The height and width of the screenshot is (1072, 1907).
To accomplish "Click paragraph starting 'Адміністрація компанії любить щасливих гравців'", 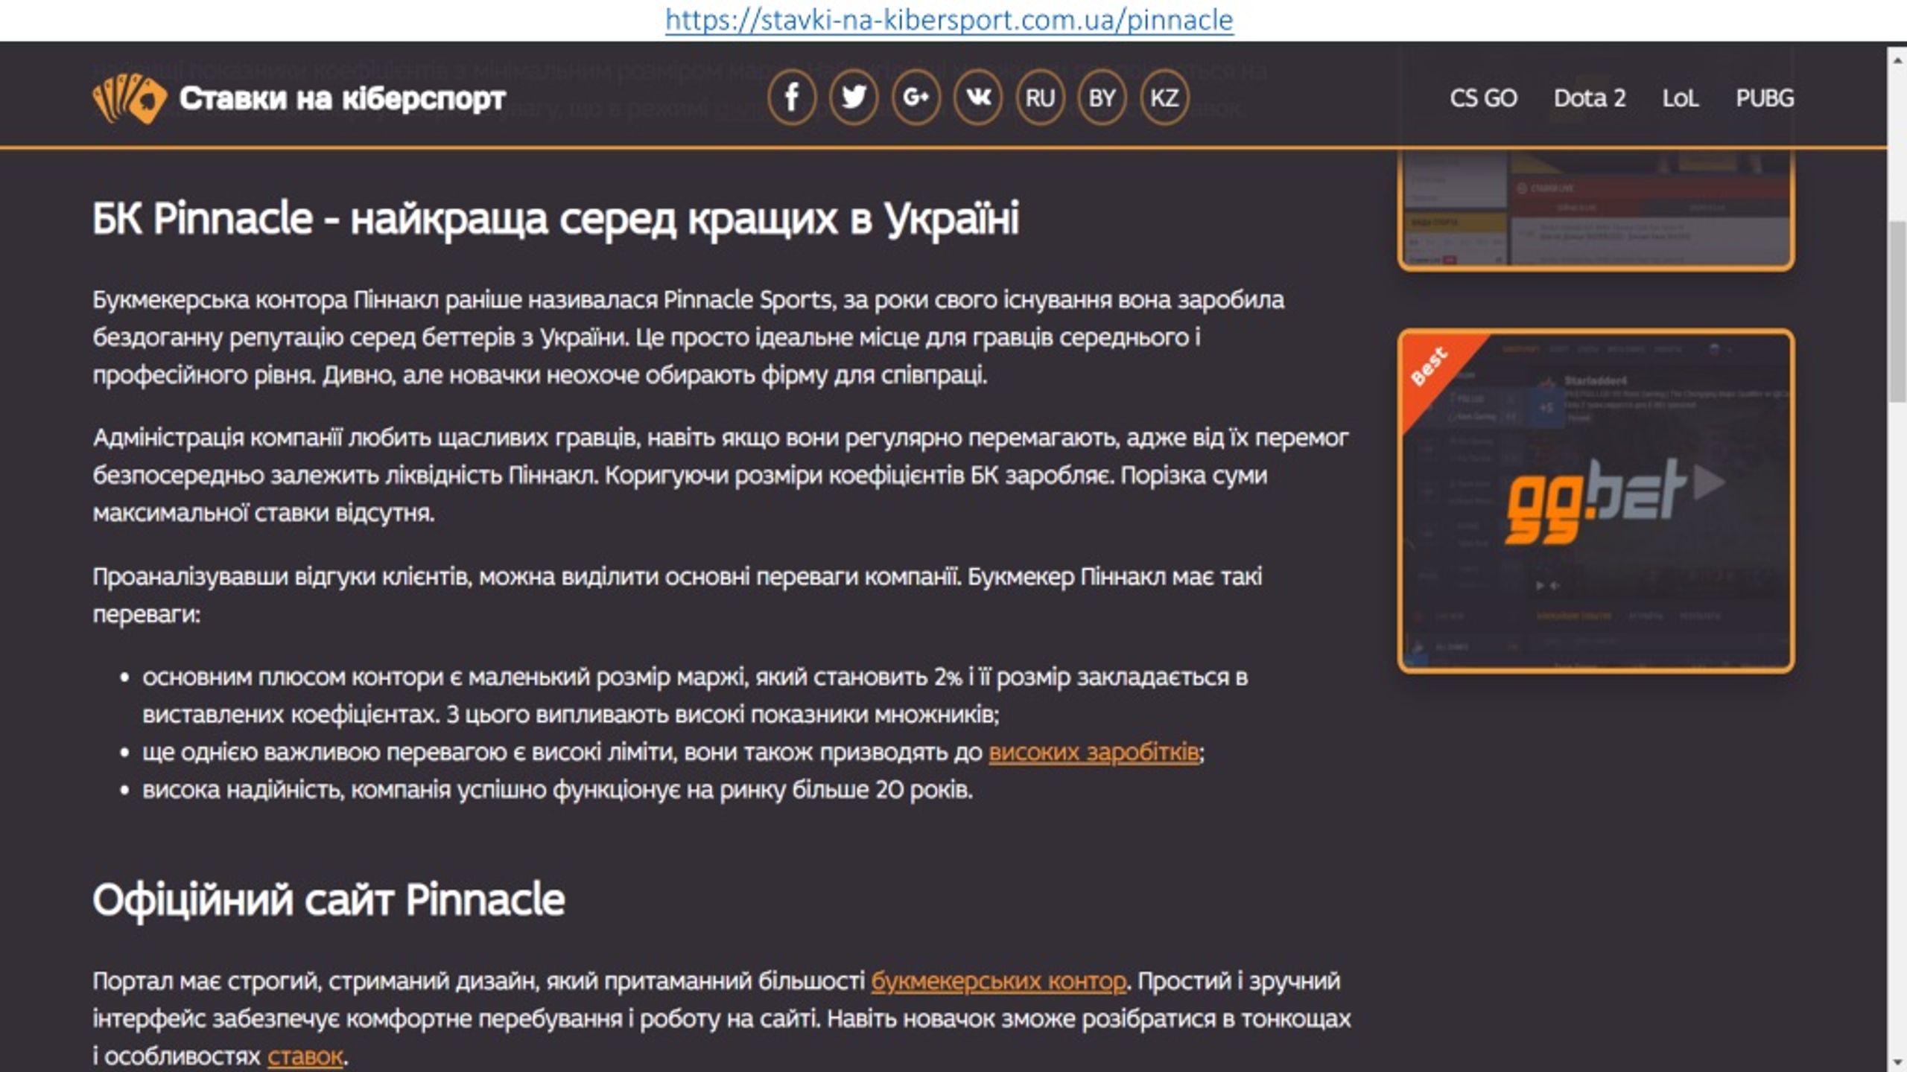I will coord(720,475).
